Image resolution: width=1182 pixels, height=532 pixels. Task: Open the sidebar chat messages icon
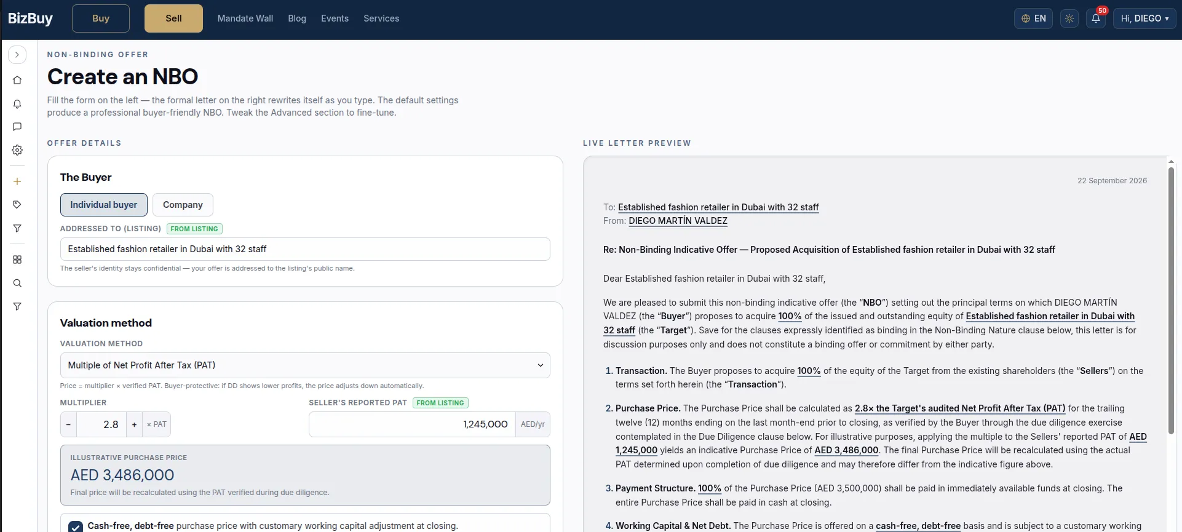point(17,127)
